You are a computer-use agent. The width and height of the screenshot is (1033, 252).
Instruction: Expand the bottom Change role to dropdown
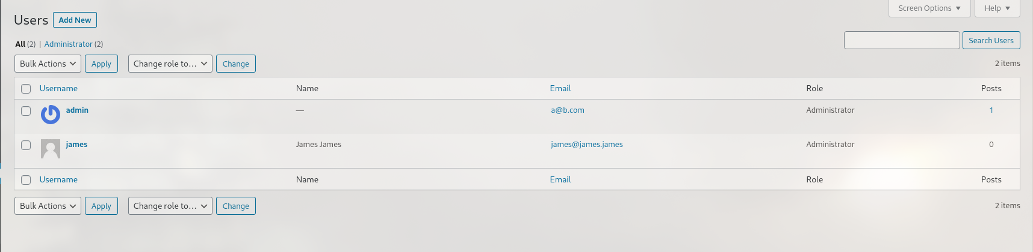[170, 206]
